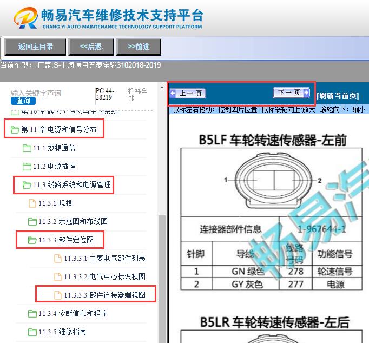This screenshot has height=343, width=369.
Task: Select 11.3 线路系统和电源管理 entry
Action: point(72,184)
